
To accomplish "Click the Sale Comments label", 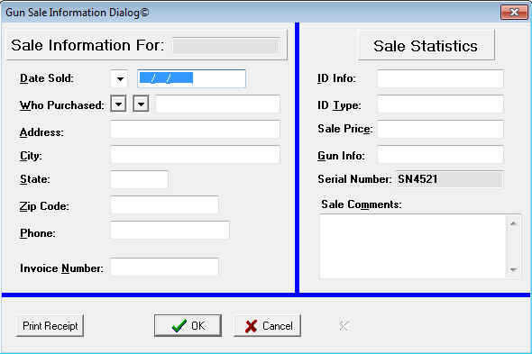I will click(362, 204).
